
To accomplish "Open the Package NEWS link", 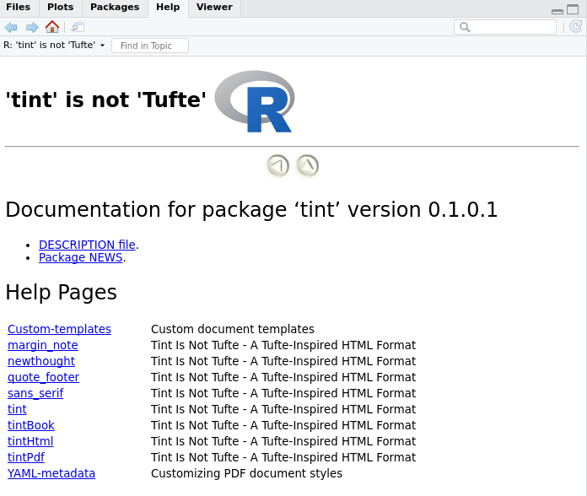I will 80,257.
